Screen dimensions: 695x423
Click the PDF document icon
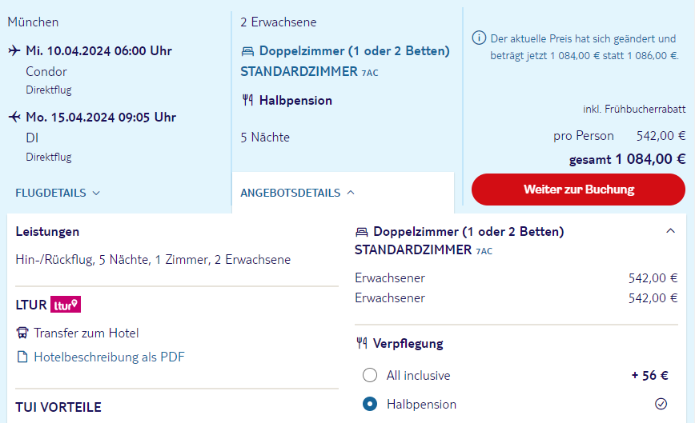pos(22,357)
